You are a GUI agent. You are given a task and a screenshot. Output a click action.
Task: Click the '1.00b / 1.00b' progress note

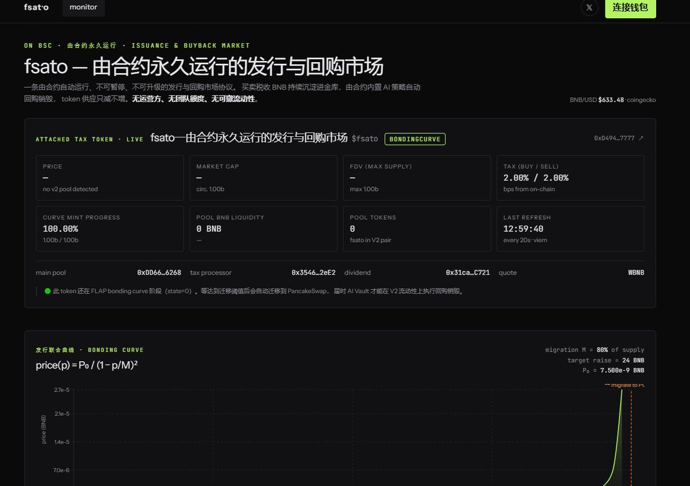60,240
